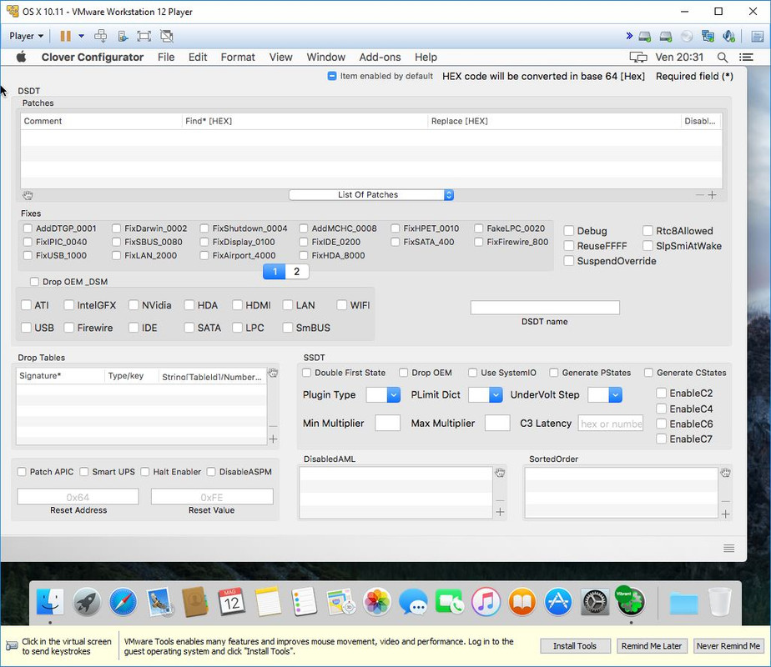Open iBooks from the dock
The image size is (771, 667).
click(x=522, y=602)
